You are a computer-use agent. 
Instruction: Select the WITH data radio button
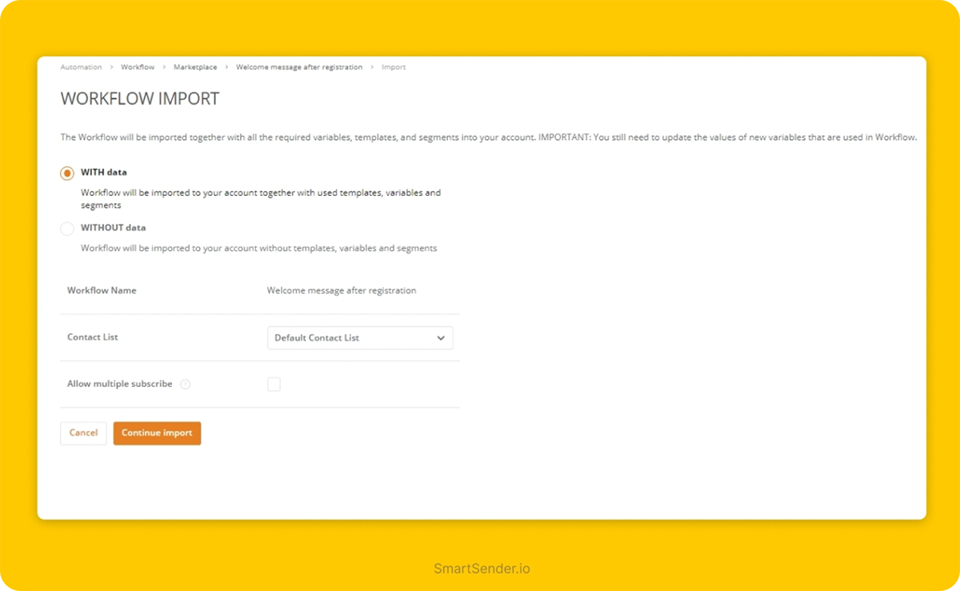point(67,174)
